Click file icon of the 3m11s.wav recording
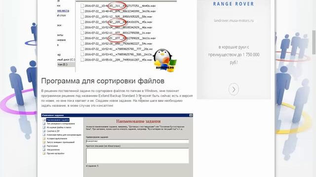Image resolution: width=316 pixels, height=177 pixels. (82, 38)
